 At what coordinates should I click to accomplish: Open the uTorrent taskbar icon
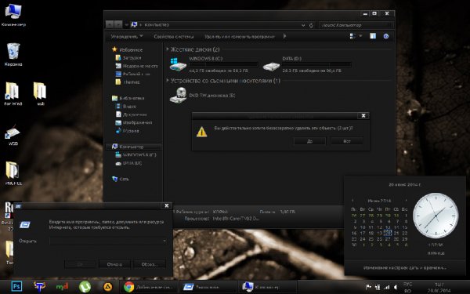[x=85, y=287]
